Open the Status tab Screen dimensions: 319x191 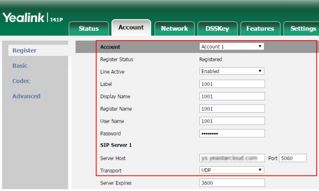(x=89, y=28)
